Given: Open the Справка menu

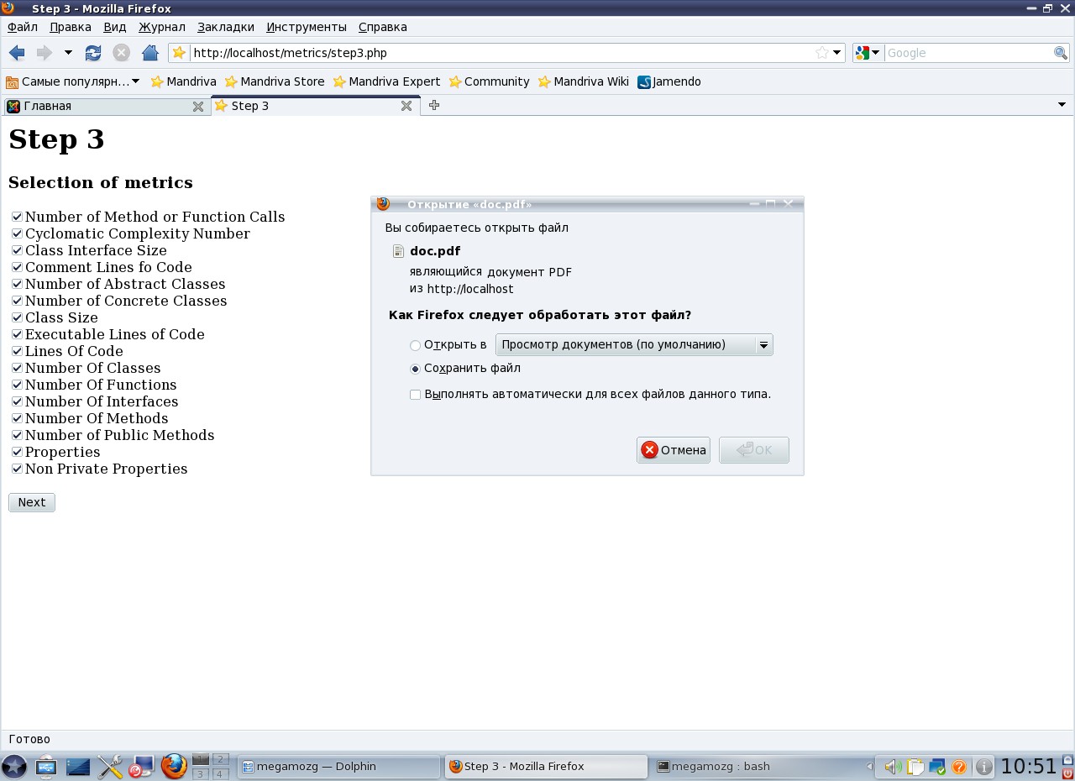Looking at the screenshot, I should pos(383,27).
